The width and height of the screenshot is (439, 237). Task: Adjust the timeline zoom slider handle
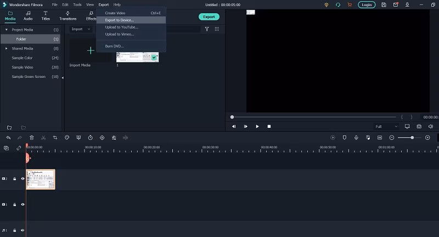[412, 138]
